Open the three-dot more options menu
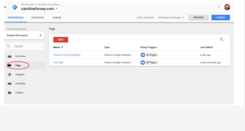245x131 pixels. click(219, 7)
